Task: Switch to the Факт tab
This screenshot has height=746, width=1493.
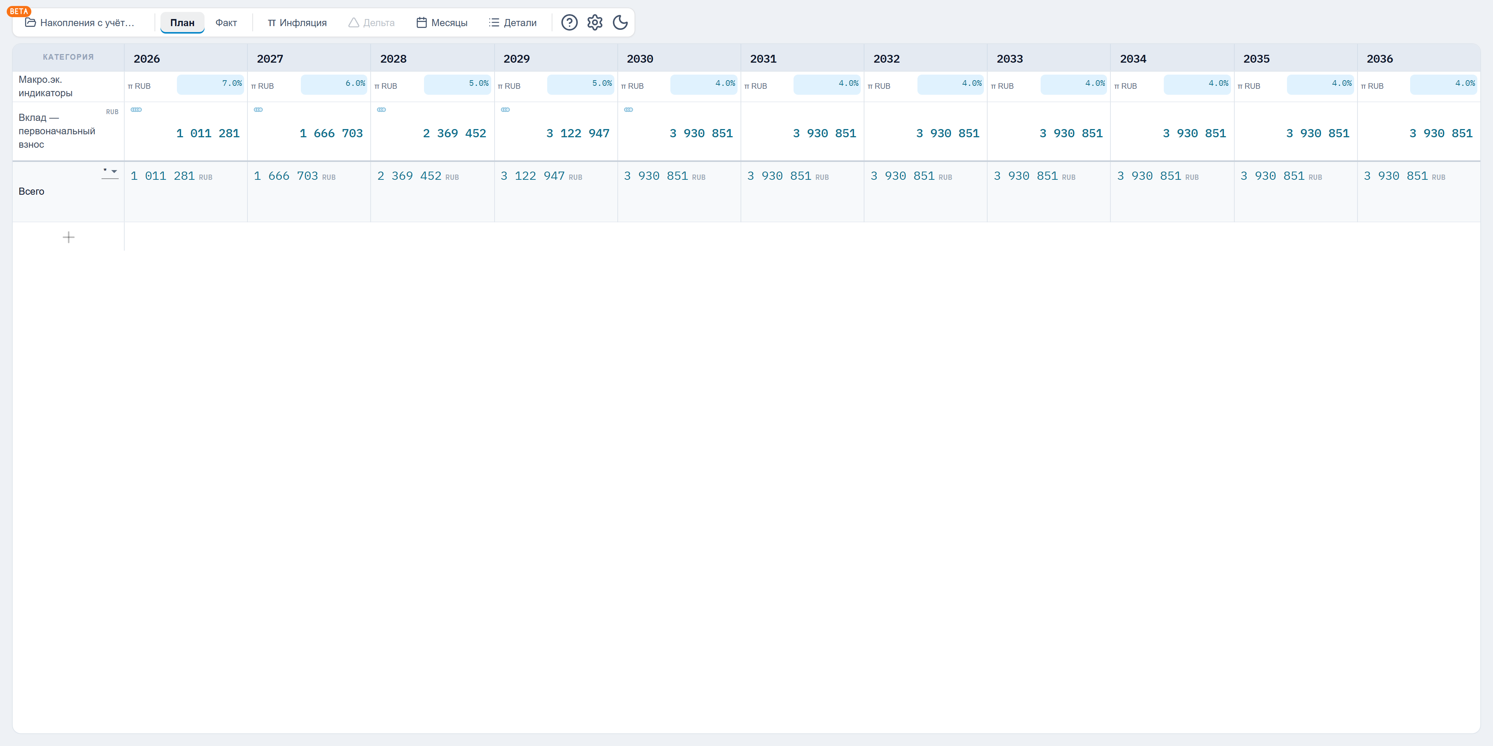Action: tap(226, 23)
